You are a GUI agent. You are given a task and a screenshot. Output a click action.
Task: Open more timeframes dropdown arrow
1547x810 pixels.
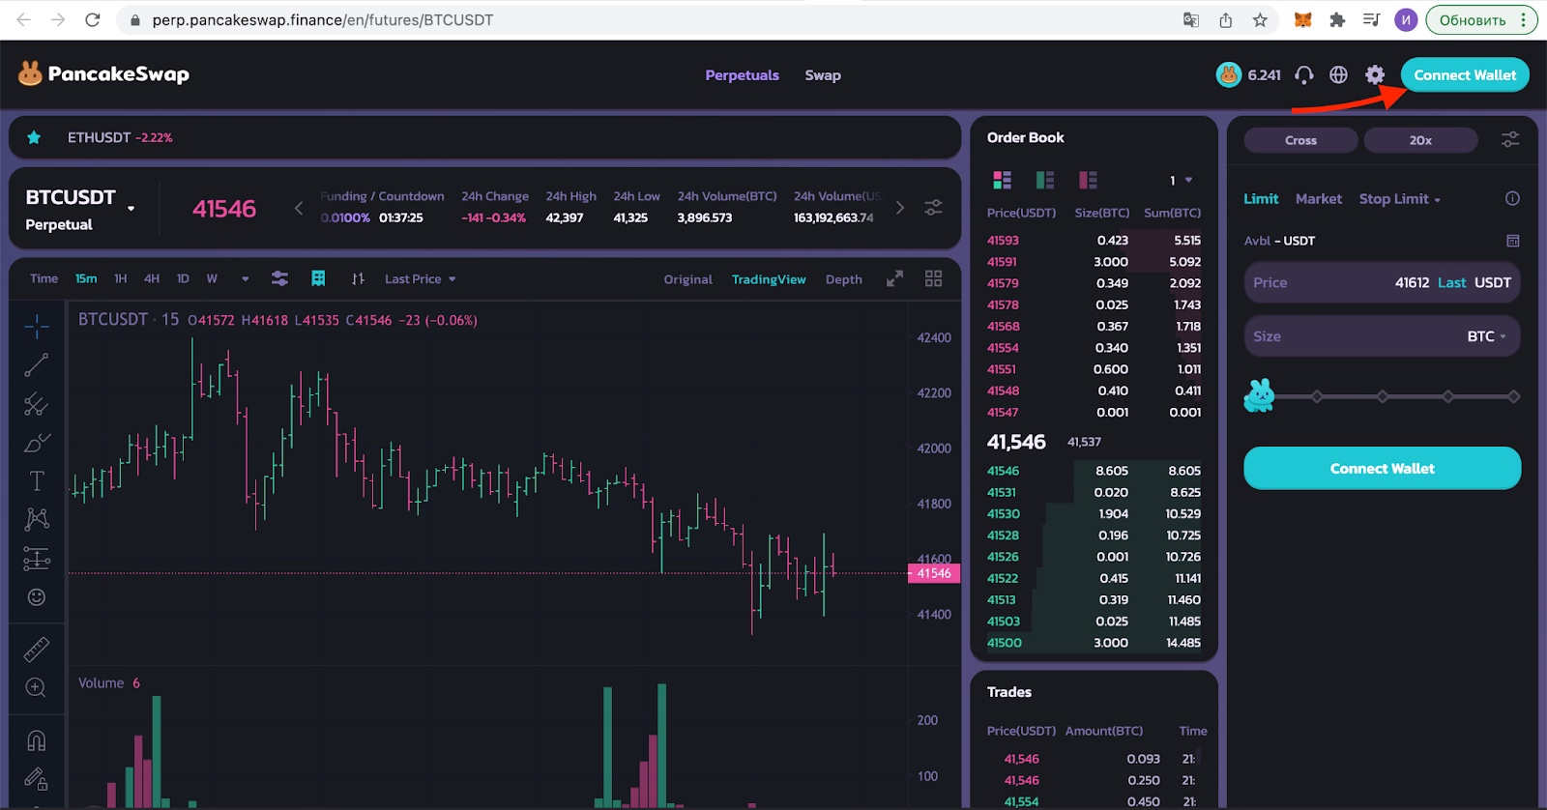245,278
